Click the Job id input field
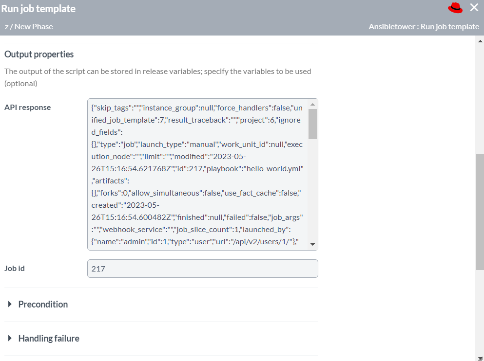The height and width of the screenshot is (361, 484). 202,268
